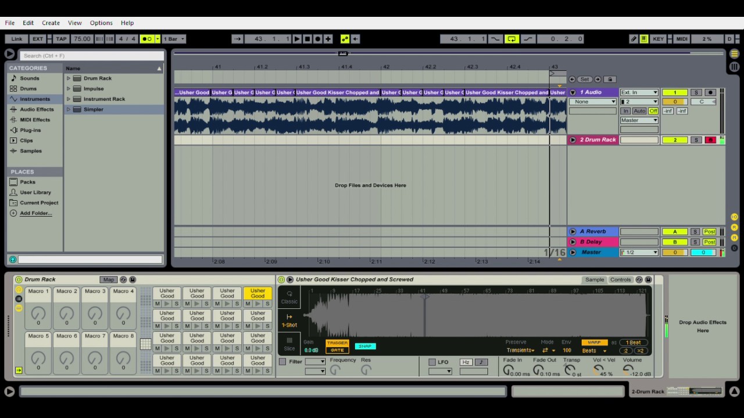Open the Ext. In input dropdown
This screenshot has width=744, height=418.
pyautogui.click(x=639, y=92)
